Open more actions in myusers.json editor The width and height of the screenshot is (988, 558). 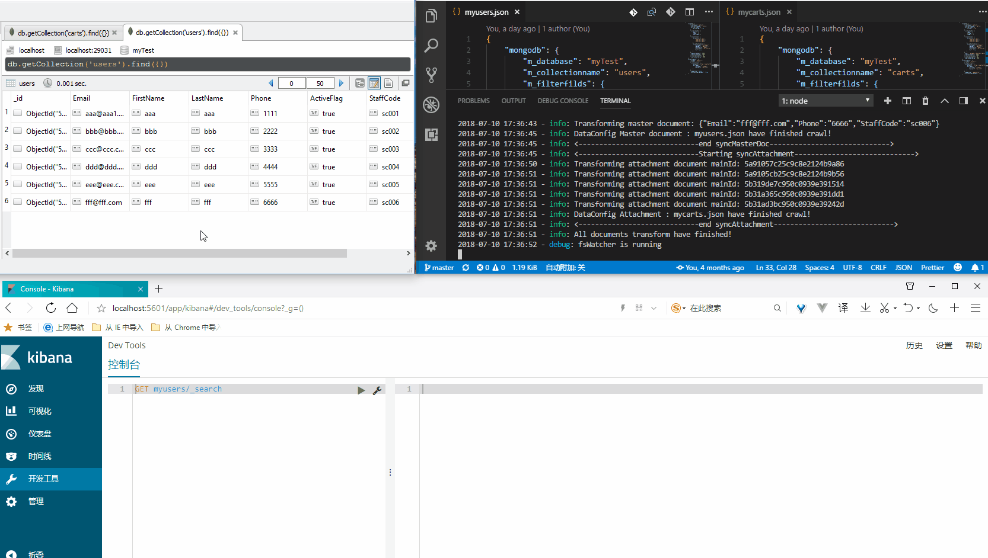[709, 12]
